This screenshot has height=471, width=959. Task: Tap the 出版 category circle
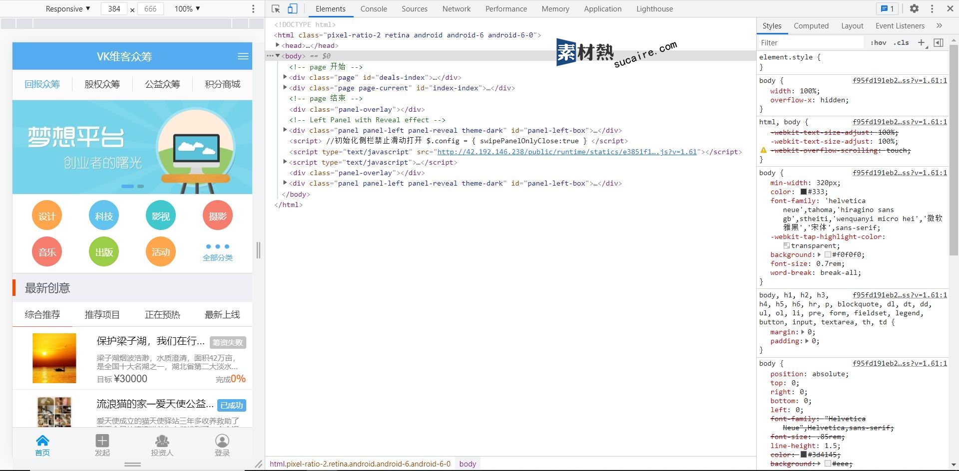point(104,251)
